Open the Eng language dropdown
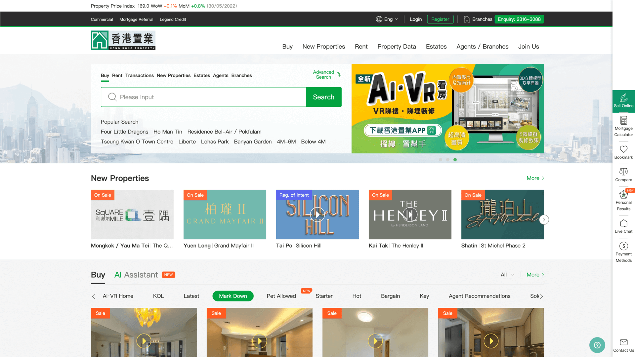Screen dimensions: 635x357 tap(387, 19)
